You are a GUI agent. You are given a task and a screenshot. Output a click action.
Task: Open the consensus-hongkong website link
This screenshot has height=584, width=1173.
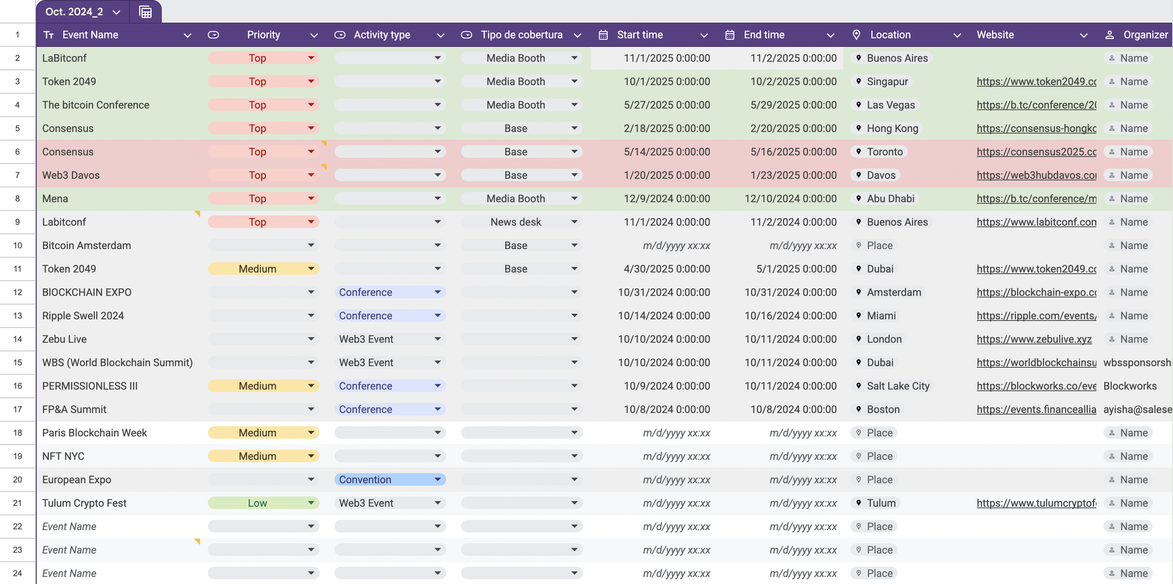click(x=1036, y=128)
